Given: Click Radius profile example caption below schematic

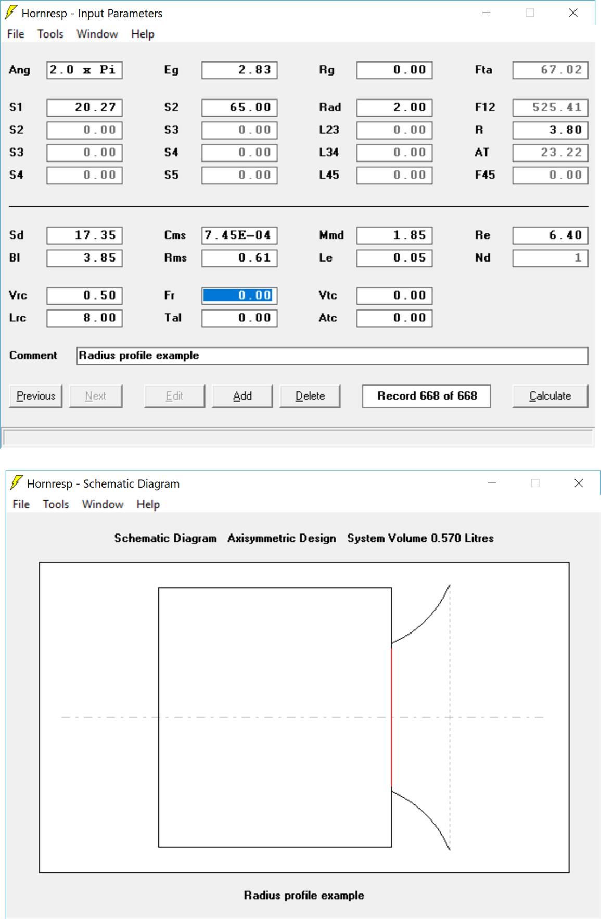Looking at the screenshot, I should (304, 896).
